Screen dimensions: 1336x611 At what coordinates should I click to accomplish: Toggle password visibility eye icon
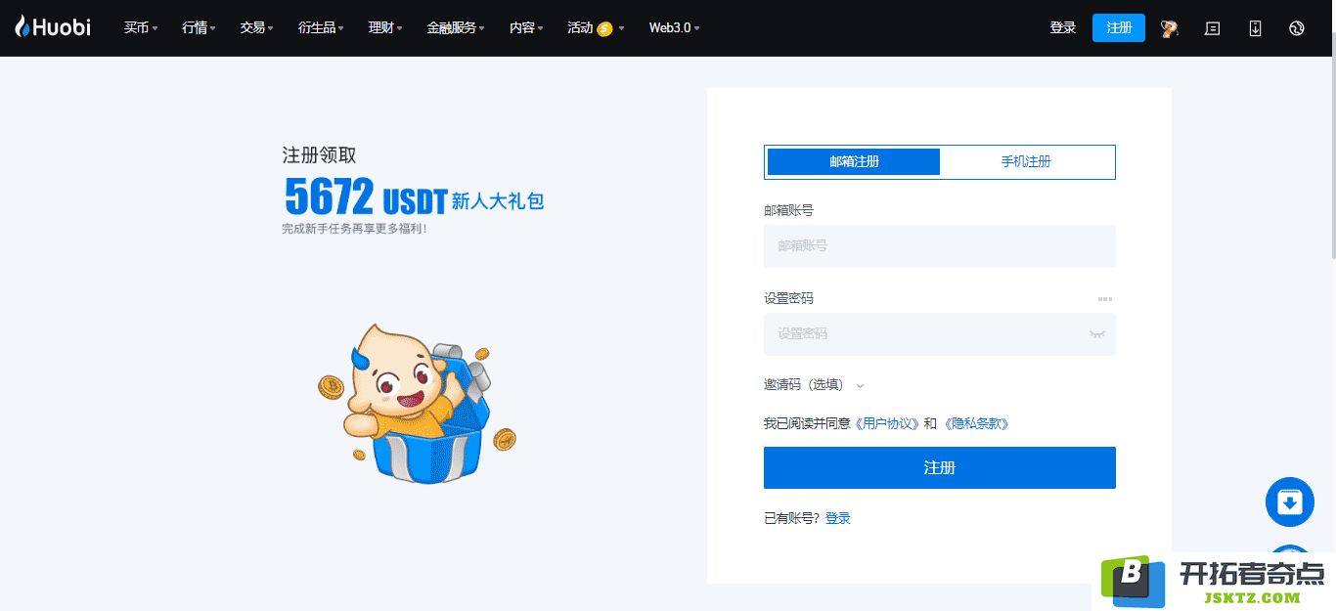pos(1097,334)
